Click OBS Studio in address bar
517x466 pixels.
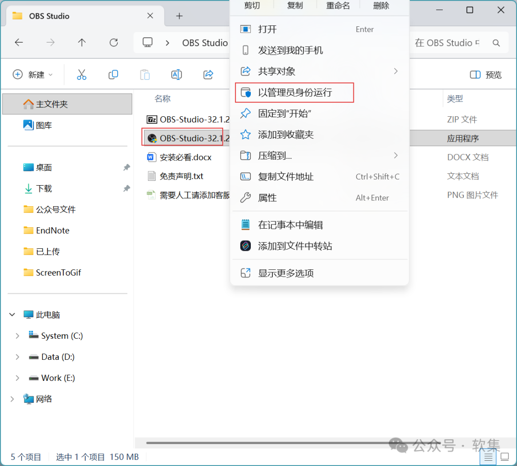(205, 43)
